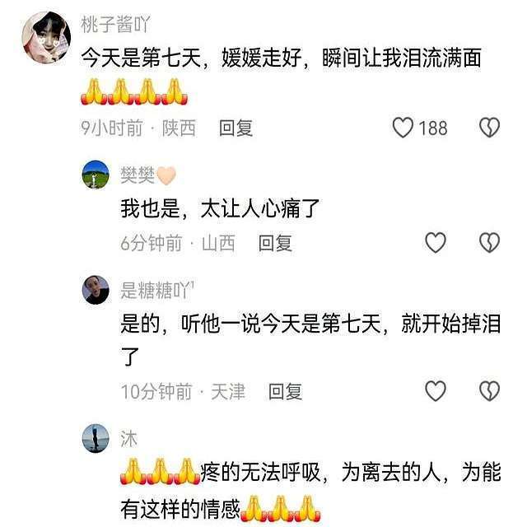Reply to 是糖糖吖 using 回复
This screenshot has height=527, width=527.
click(x=286, y=392)
